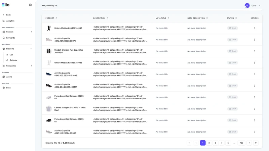Go to page 3
This screenshot has height=151, width=269.
click(215, 143)
